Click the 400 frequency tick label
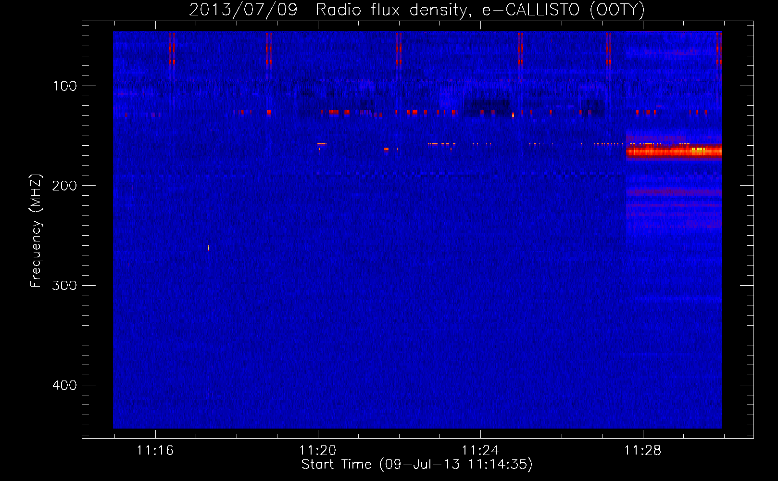The image size is (778, 481). 64,385
